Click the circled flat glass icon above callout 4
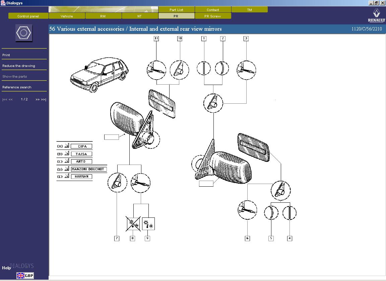Image resolution: width=386 pixels, height=281 pixels. [x=289, y=213]
